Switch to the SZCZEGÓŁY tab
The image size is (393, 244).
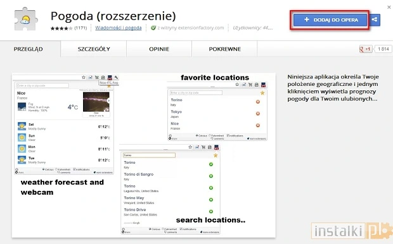(x=94, y=49)
